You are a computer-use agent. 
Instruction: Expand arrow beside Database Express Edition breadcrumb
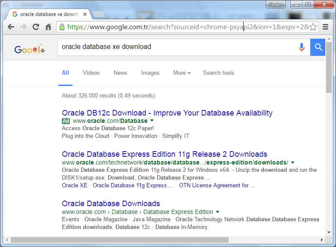coord(218,212)
